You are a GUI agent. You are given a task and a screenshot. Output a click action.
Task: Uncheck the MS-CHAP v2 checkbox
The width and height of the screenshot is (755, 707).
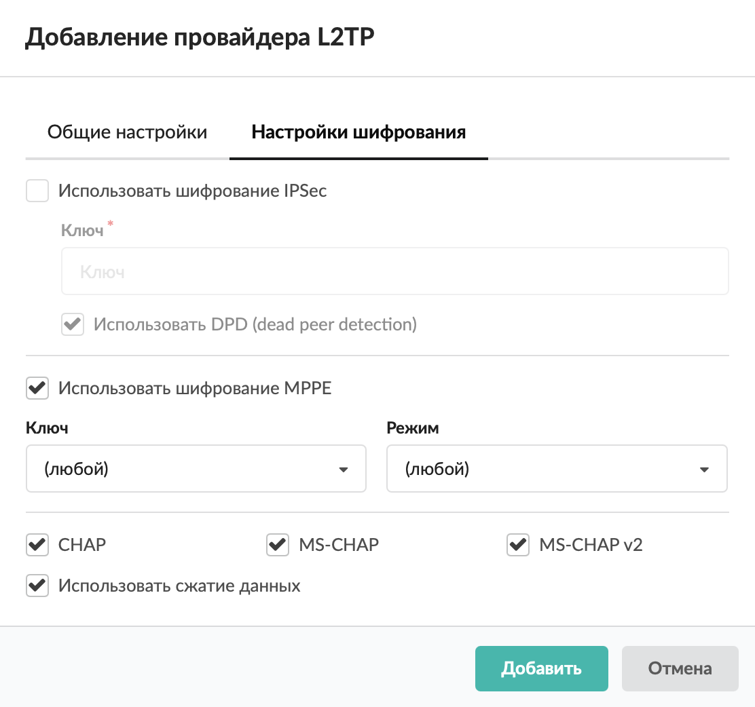tap(518, 544)
